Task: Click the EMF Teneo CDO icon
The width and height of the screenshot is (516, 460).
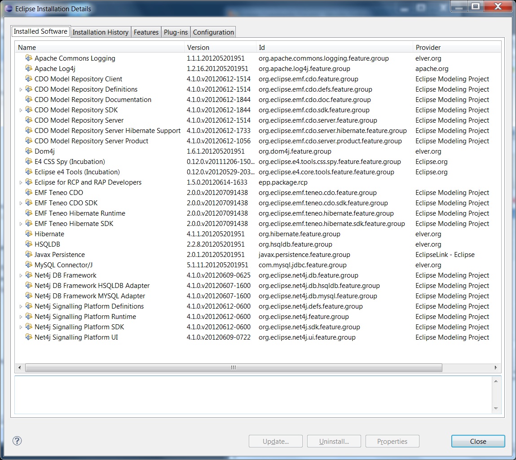Action: coord(29,193)
